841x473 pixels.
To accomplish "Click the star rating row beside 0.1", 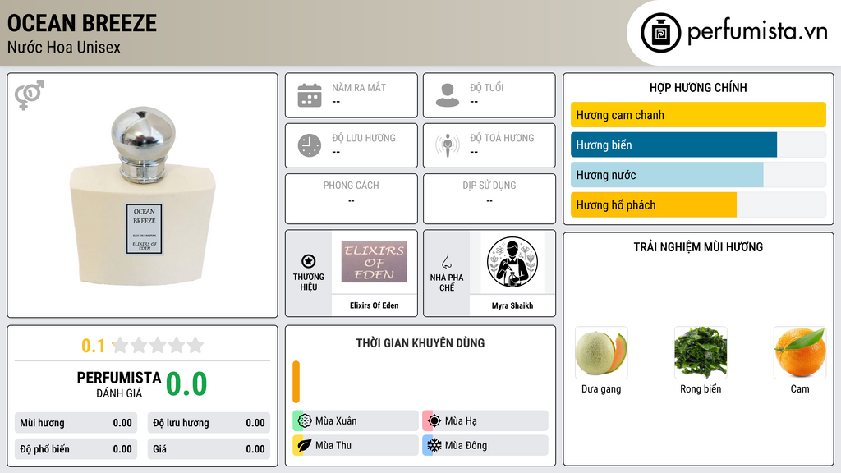I will tap(159, 345).
